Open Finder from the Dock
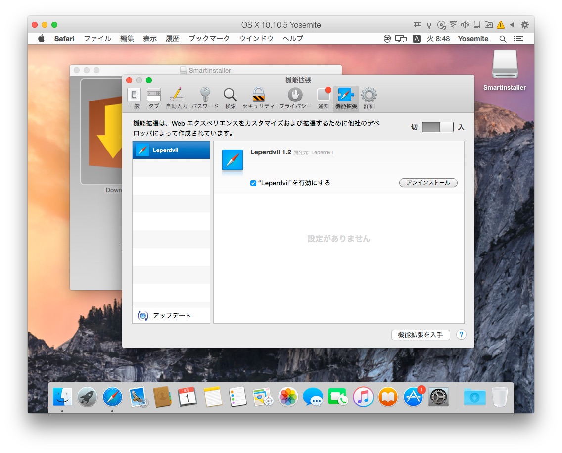562x453 pixels. click(62, 398)
